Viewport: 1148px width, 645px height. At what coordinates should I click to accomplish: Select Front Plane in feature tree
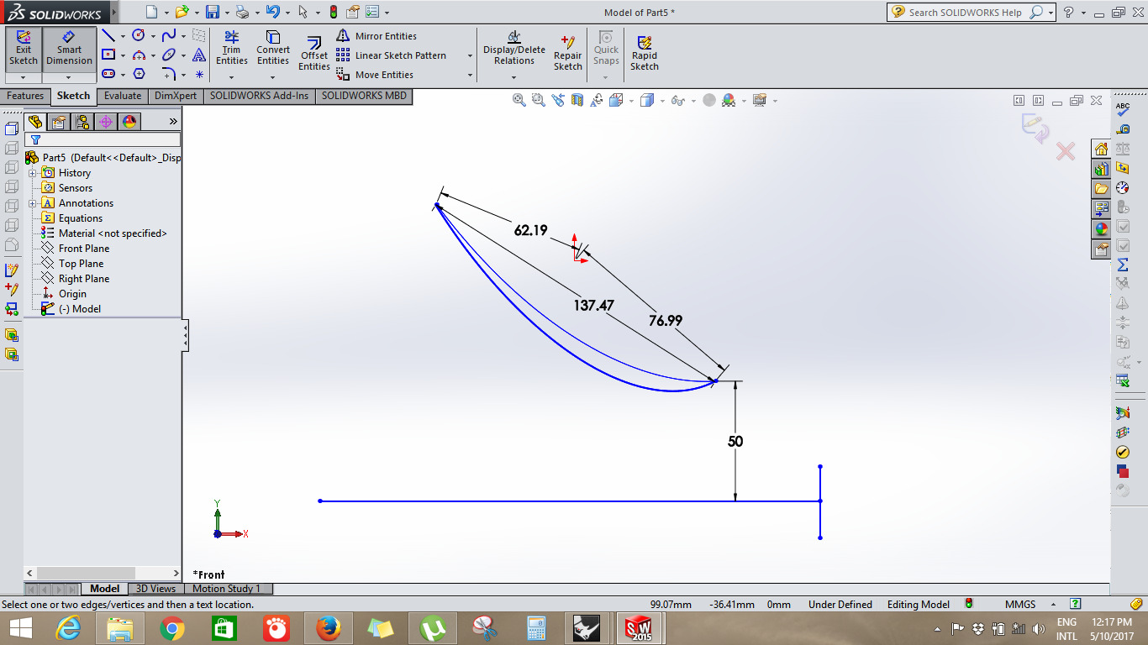[76, 249]
